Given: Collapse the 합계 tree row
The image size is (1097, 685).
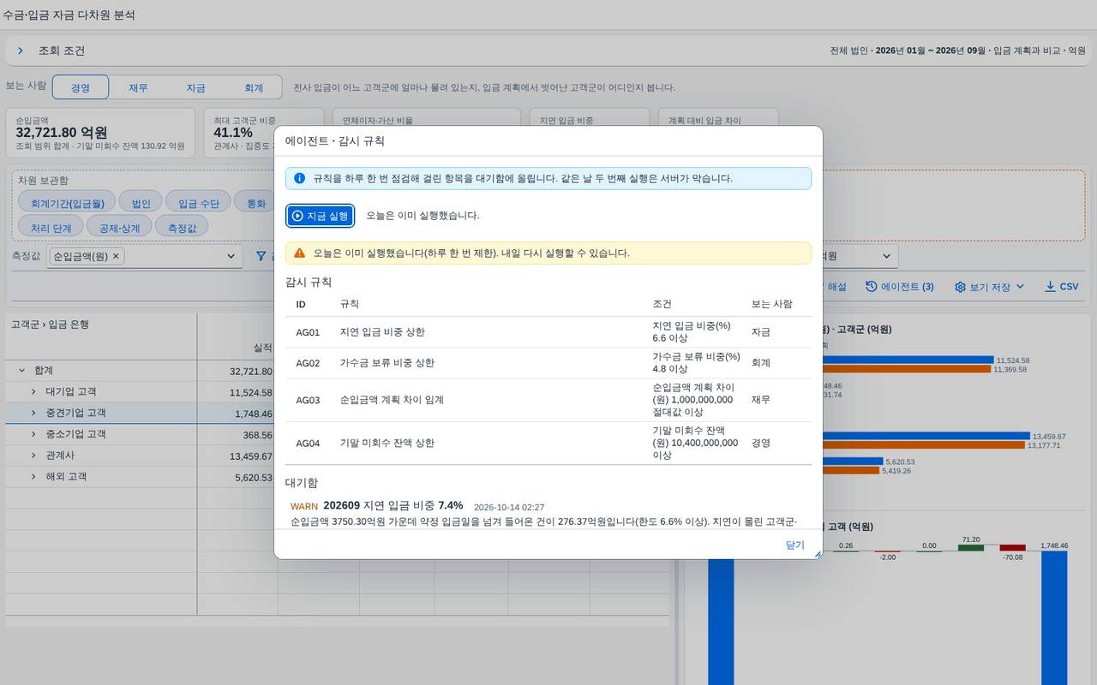Looking at the screenshot, I should point(21,371).
